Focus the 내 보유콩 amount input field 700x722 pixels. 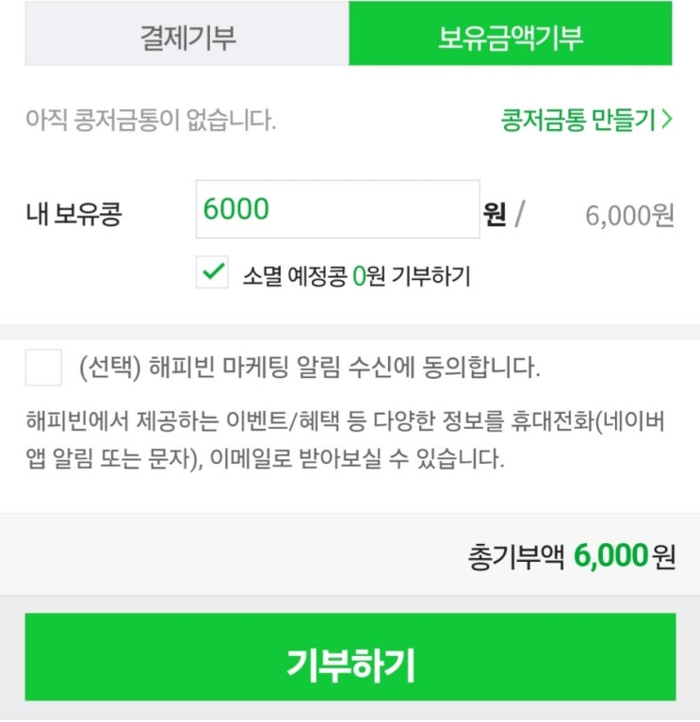[x=337, y=209]
